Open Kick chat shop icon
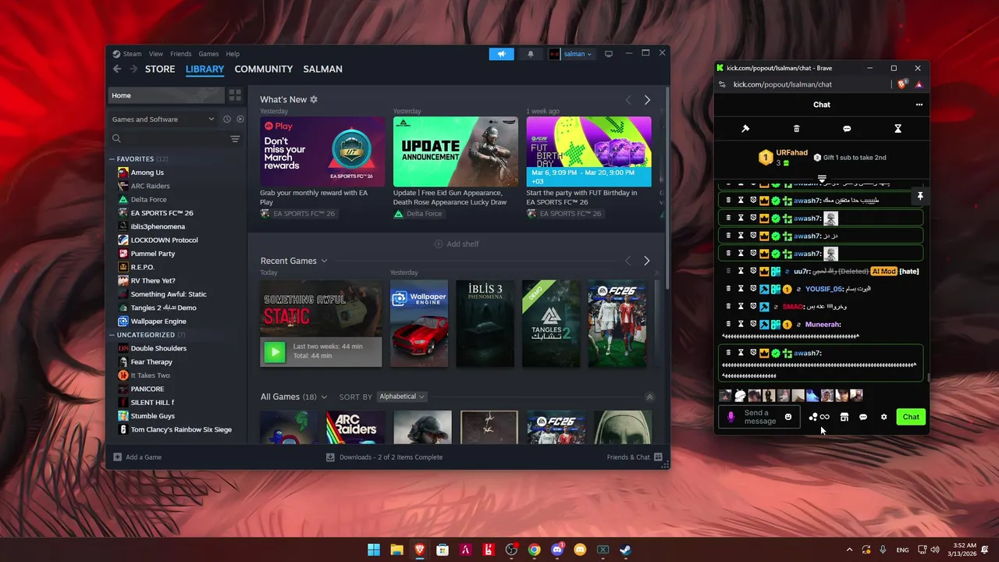 click(x=844, y=417)
